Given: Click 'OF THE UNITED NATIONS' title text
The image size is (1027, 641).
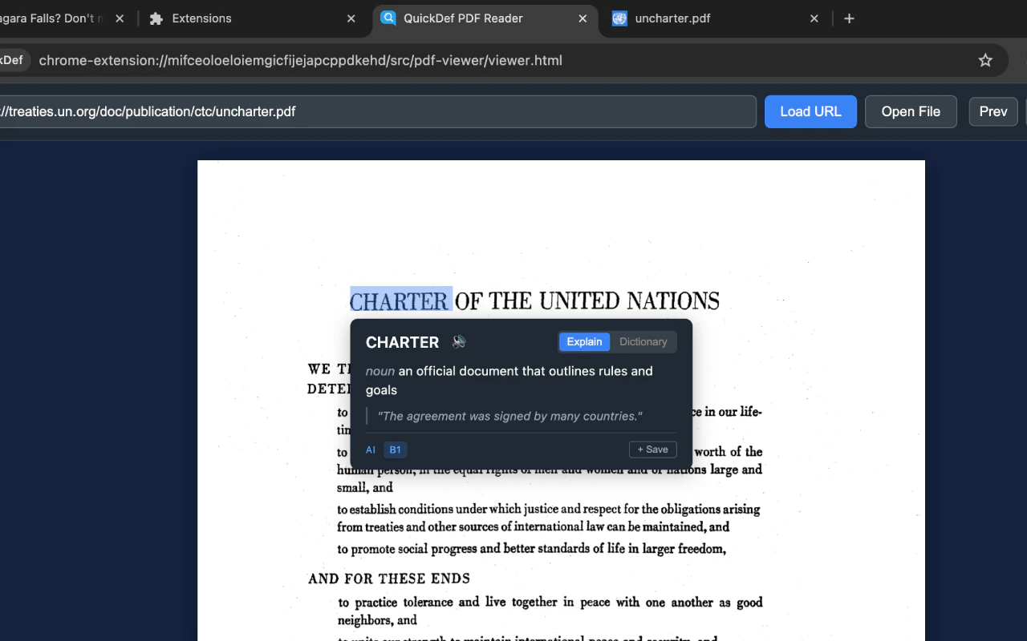Looking at the screenshot, I should (587, 301).
